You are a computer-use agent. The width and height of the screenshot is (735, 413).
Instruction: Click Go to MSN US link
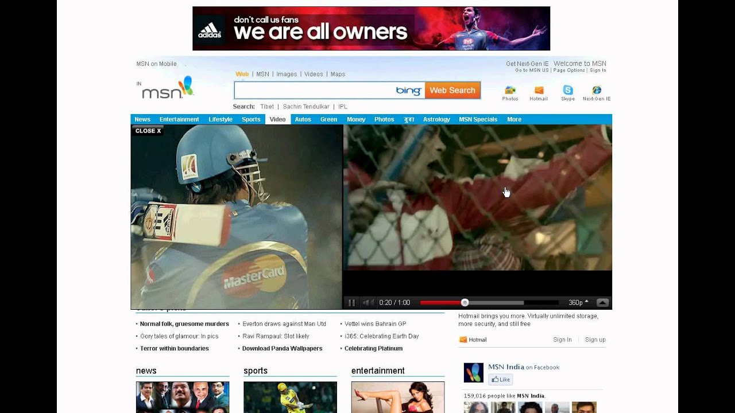[x=532, y=71]
